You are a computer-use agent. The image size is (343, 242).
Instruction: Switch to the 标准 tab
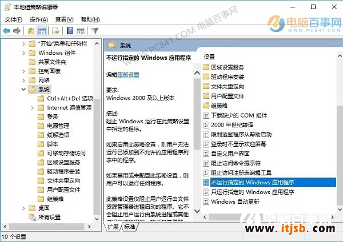(130, 227)
